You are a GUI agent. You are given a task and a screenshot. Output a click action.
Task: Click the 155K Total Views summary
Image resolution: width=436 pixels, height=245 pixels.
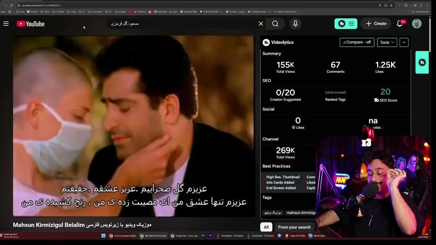(x=285, y=65)
